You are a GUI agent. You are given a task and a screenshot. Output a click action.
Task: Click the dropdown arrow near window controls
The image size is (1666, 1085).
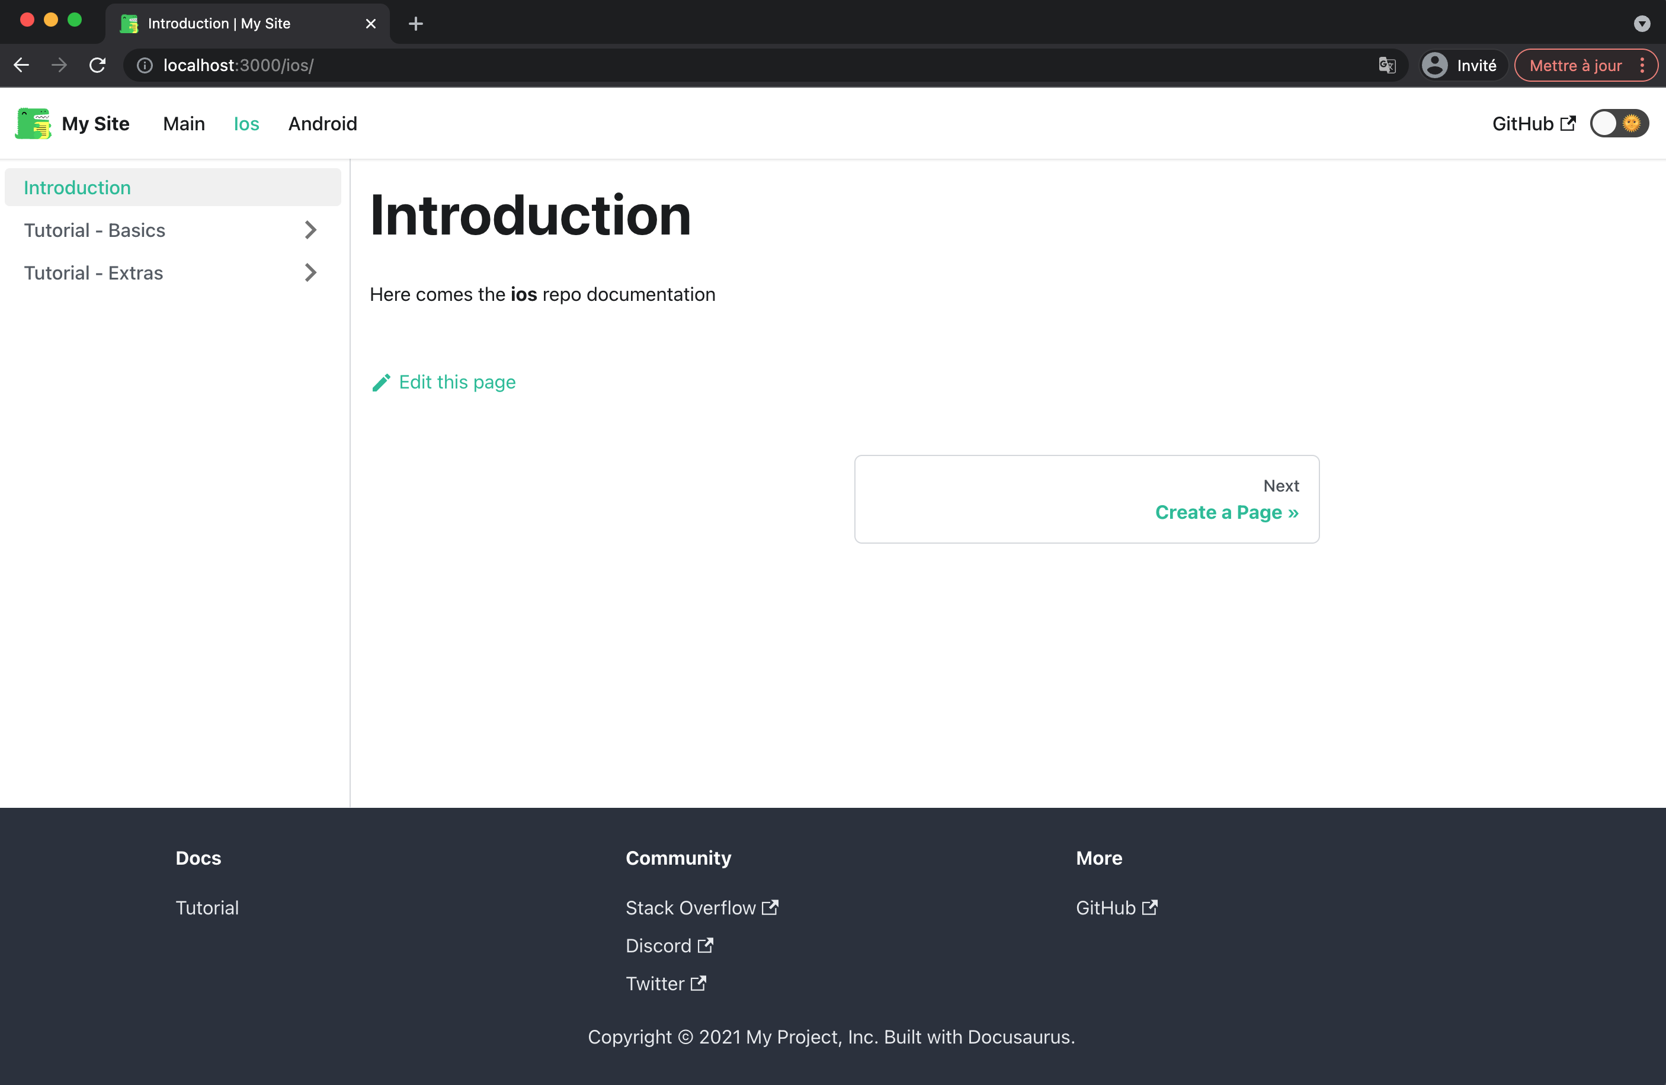click(1641, 23)
